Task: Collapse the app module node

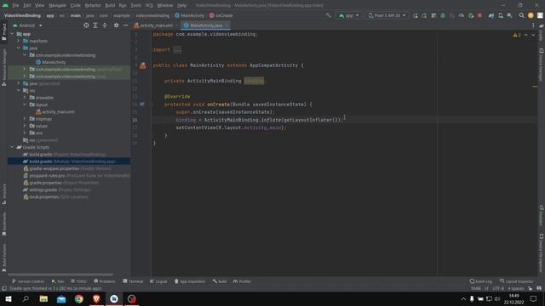Action: pyautogui.click(x=12, y=34)
